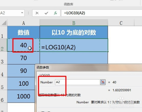Image resolution: width=142 pixels, height=112 pixels.
Task: Click the 1.602059991 result value
Action: click(x=122, y=90)
